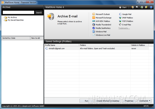
Task: Click the Microsoft Exchange icon
Action: (x=94, y=18)
